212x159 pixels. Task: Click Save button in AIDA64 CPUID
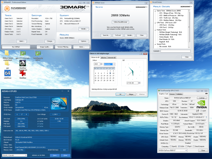[x=55, y=155]
